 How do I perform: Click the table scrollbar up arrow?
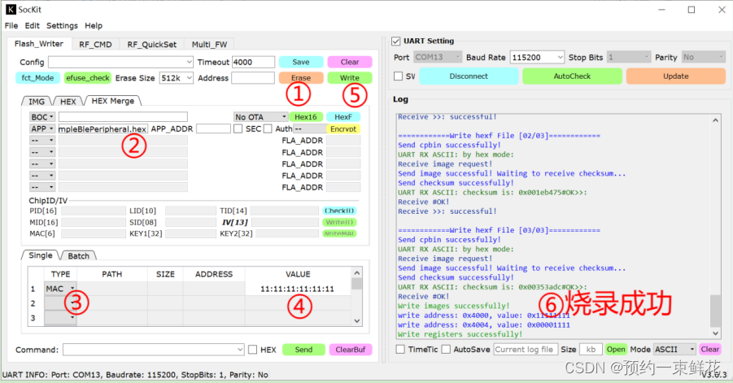click(356, 272)
